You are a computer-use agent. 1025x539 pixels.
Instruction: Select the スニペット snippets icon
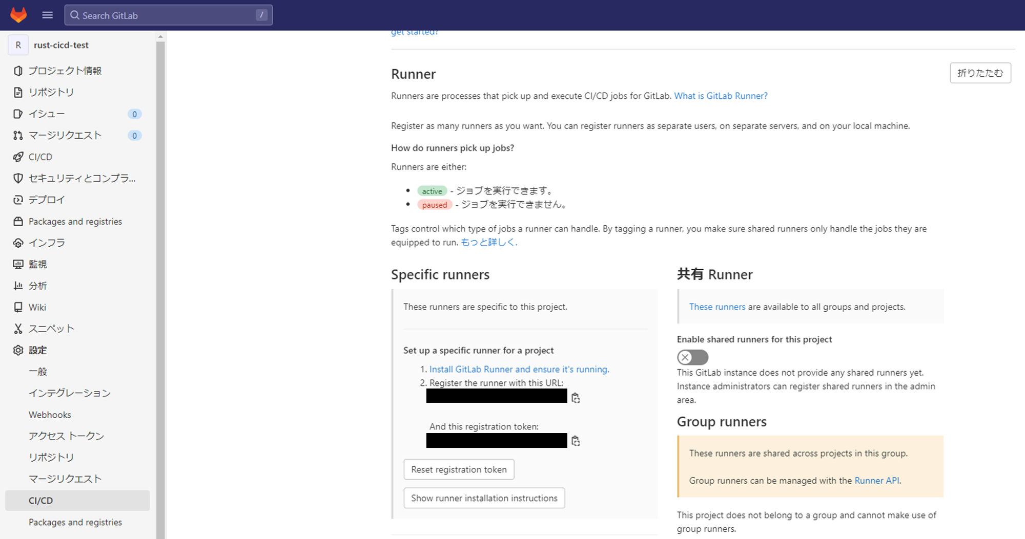pyautogui.click(x=18, y=328)
